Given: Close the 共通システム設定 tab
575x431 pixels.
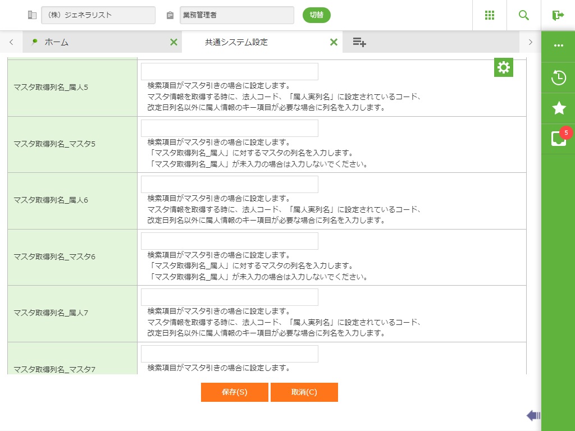Looking at the screenshot, I should tap(334, 42).
